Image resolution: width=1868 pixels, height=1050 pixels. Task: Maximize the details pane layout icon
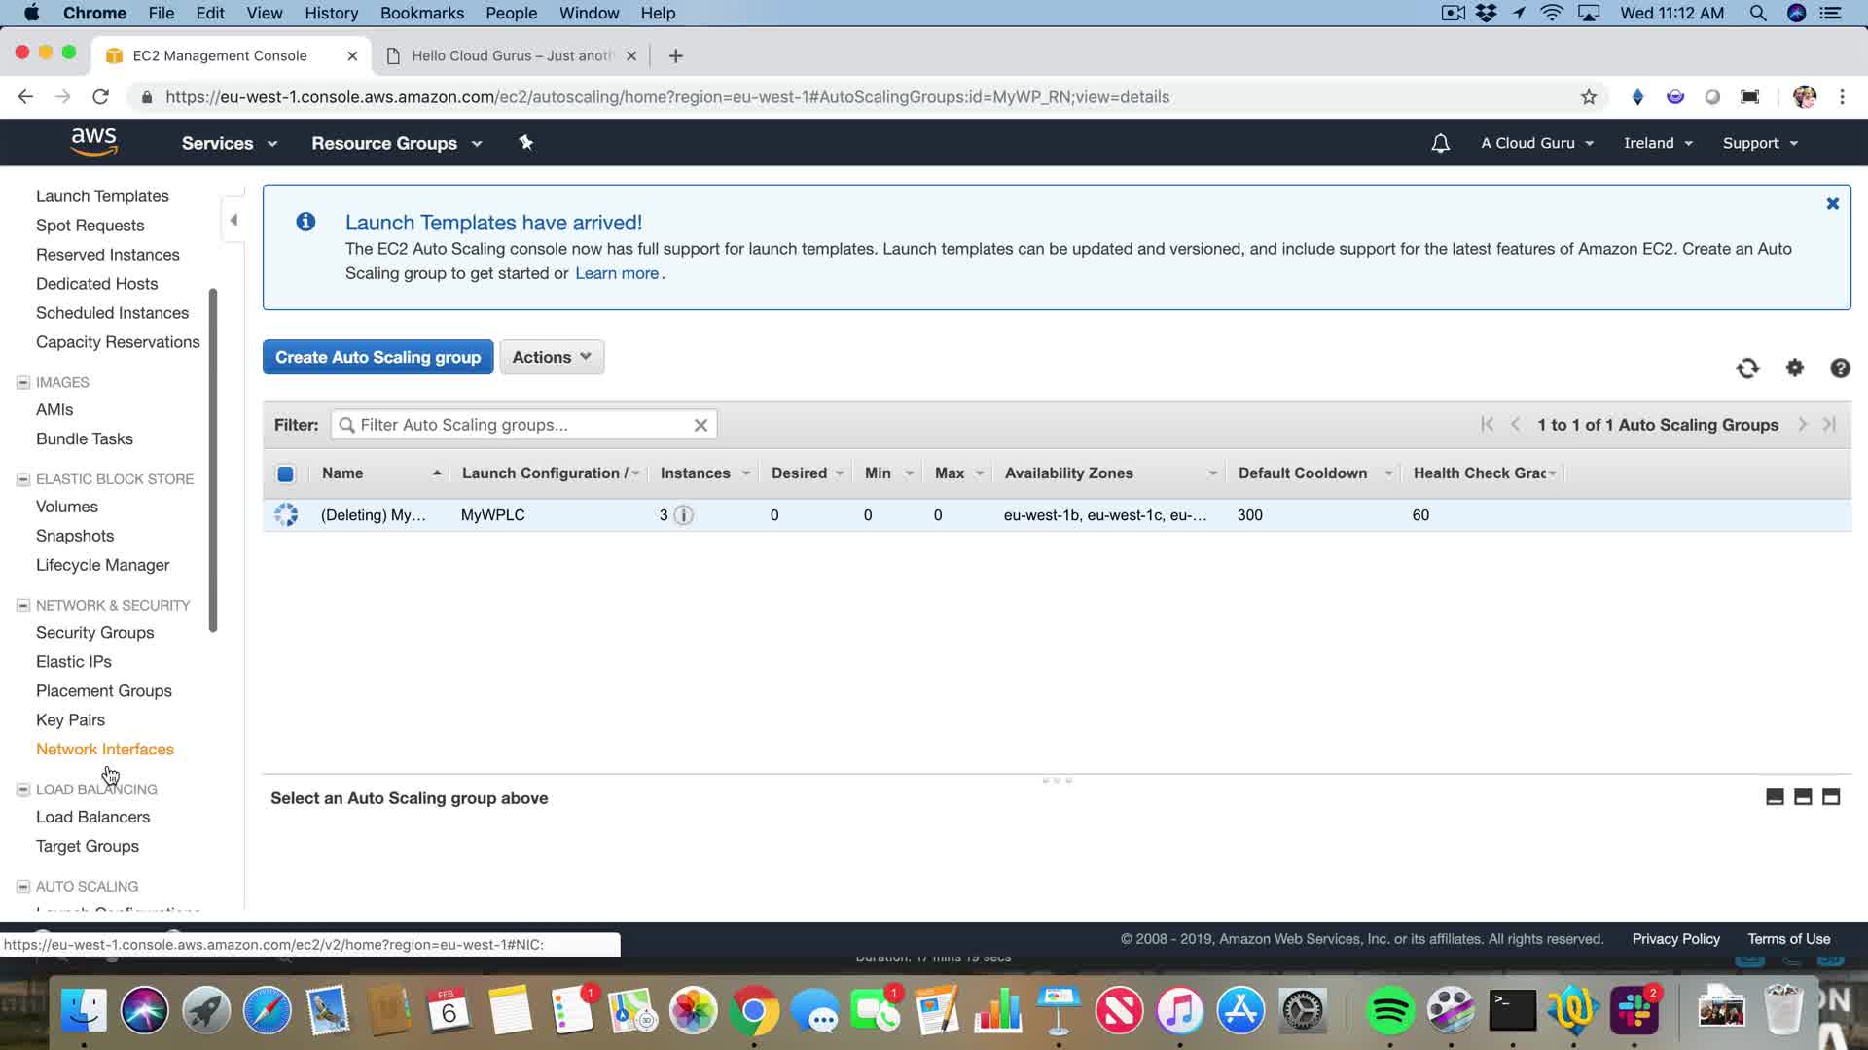coord(1830,797)
